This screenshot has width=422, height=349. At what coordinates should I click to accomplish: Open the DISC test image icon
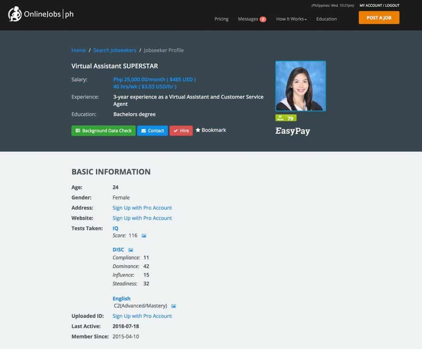click(x=130, y=249)
